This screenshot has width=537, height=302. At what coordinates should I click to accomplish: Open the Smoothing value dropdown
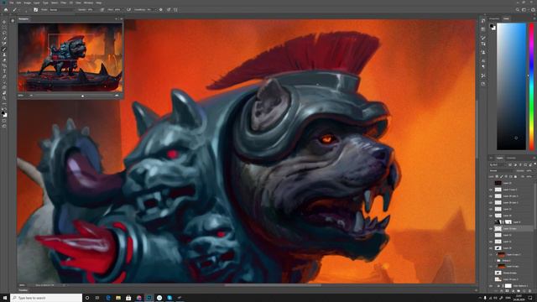(x=154, y=9)
